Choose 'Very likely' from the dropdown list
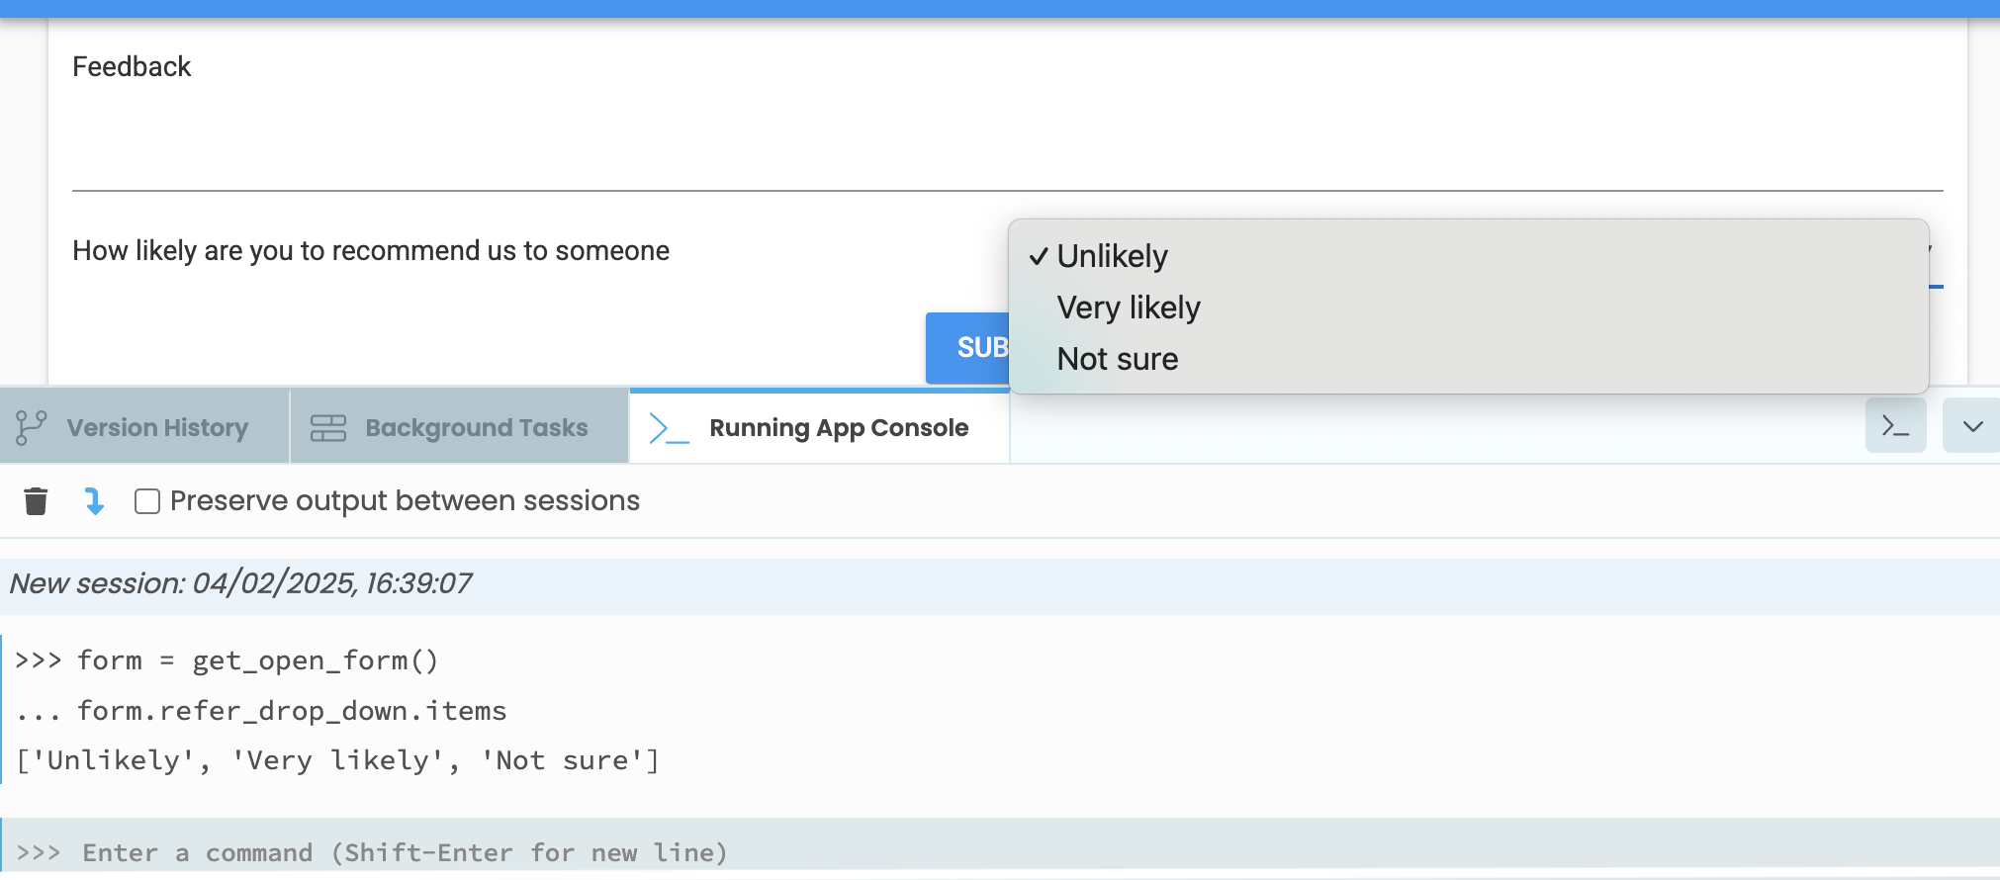This screenshot has width=2000, height=880. pos(1128,308)
